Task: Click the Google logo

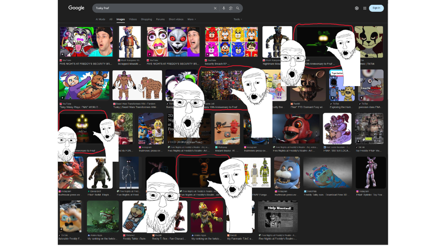Action: pyautogui.click(x=76, y=8)
